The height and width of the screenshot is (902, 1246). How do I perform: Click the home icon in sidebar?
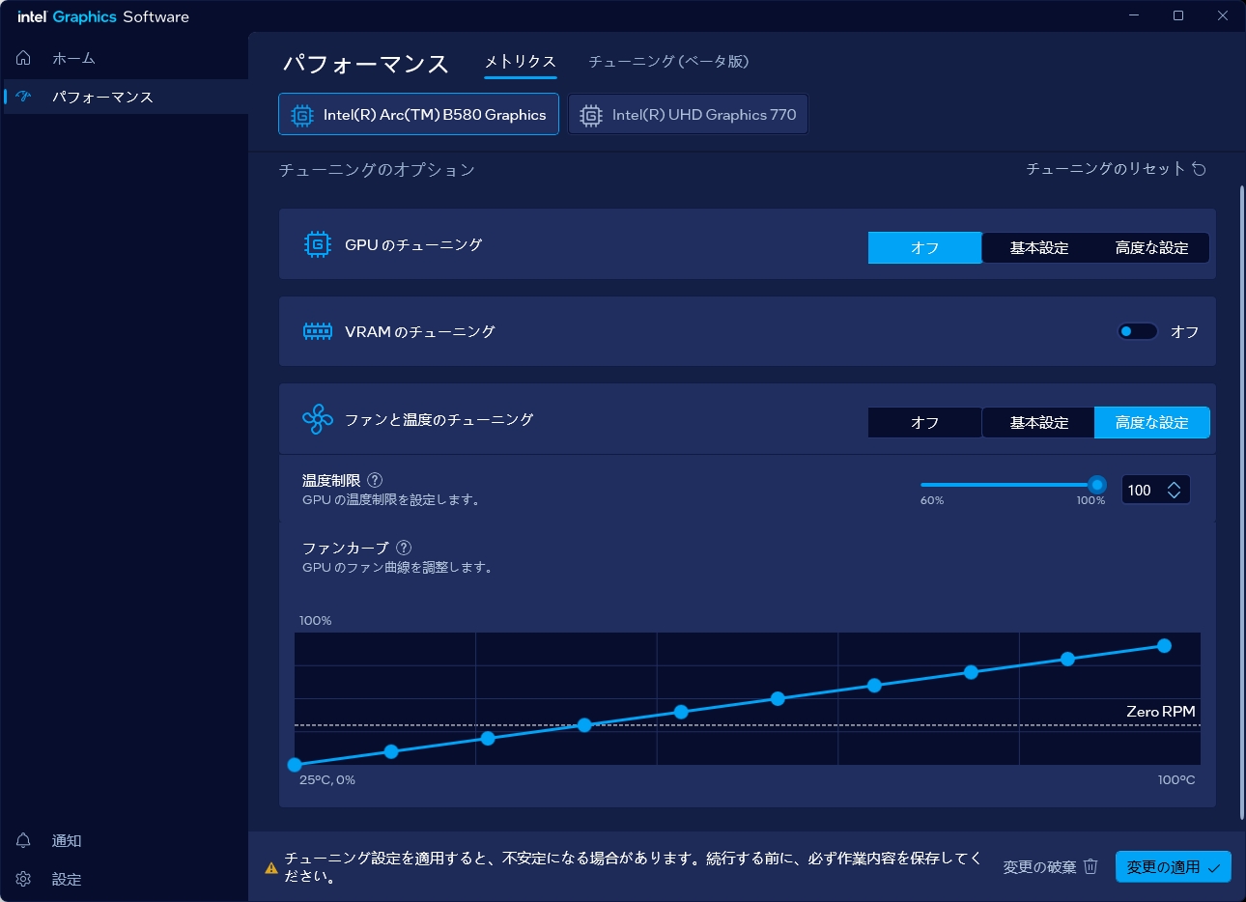click(24, 58)
